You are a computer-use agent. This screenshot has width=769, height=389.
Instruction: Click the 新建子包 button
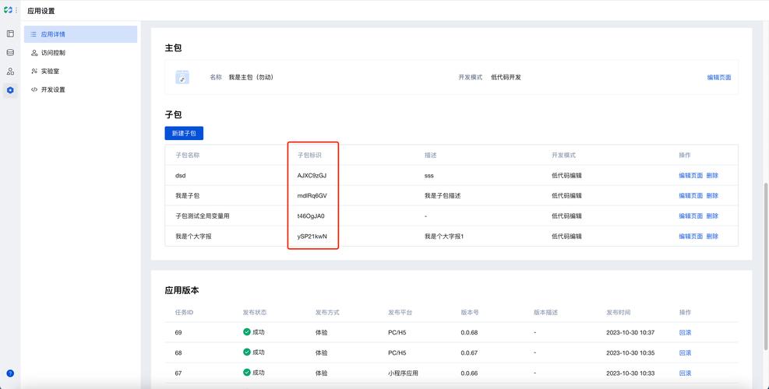184,133
